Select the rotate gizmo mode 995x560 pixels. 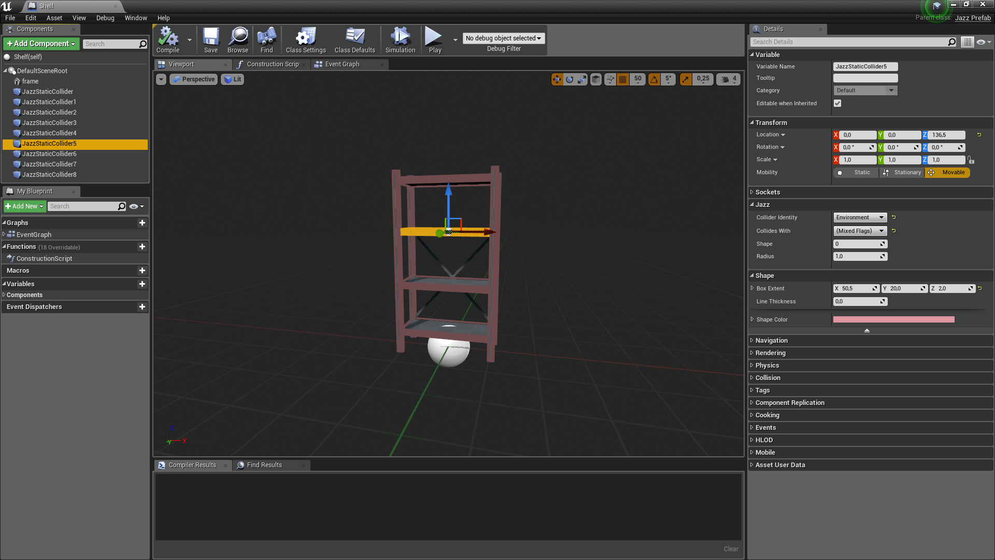[x=570, y=79]
